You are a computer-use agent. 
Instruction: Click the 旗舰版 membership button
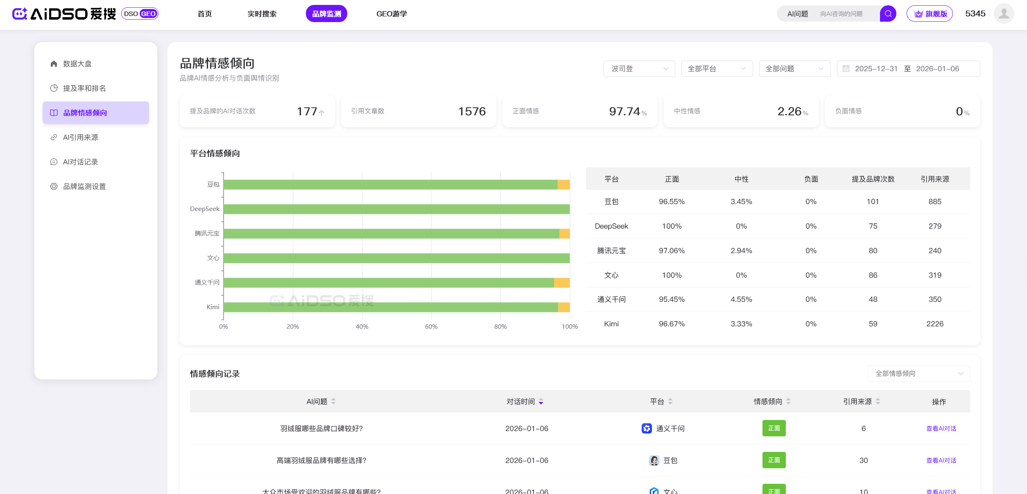click(930, 14)
